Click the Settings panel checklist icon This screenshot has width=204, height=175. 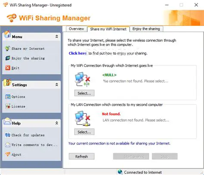(x=7, y=83)
